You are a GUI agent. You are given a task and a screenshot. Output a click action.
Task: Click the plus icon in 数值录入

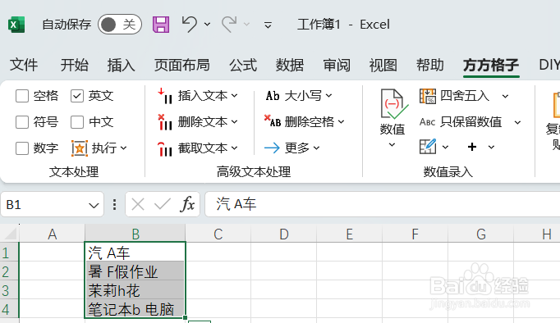click(x=472, y=147)
